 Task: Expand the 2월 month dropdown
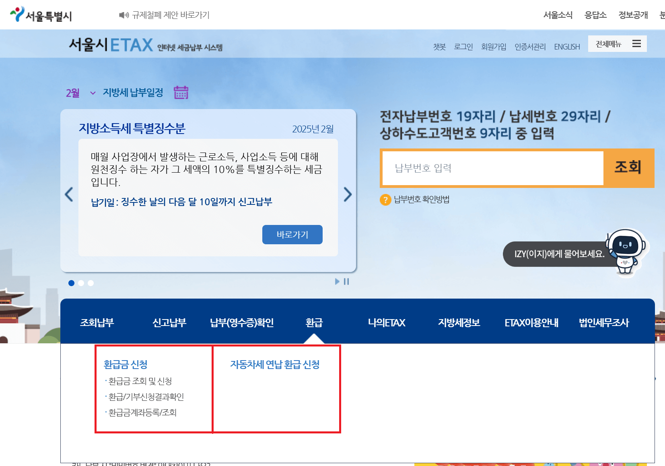click(x=81, y=93)
